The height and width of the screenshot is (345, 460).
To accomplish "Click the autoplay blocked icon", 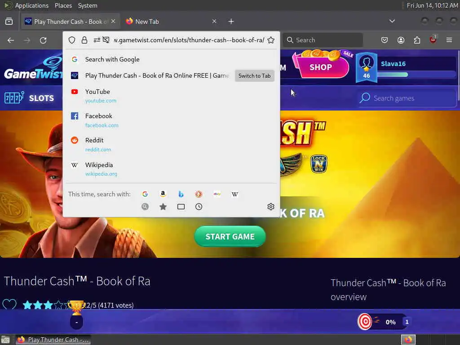I will [x=106, y=40].
